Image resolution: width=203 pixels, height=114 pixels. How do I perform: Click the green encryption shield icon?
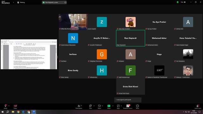178,2
